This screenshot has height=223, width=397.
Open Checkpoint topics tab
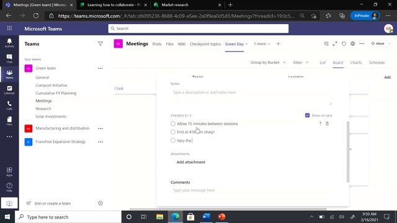click(x=205, y=44)
